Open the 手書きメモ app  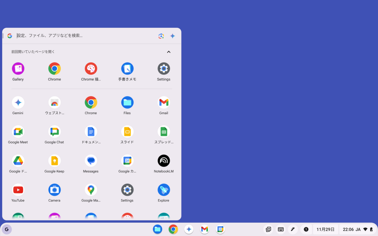[127, 69]
